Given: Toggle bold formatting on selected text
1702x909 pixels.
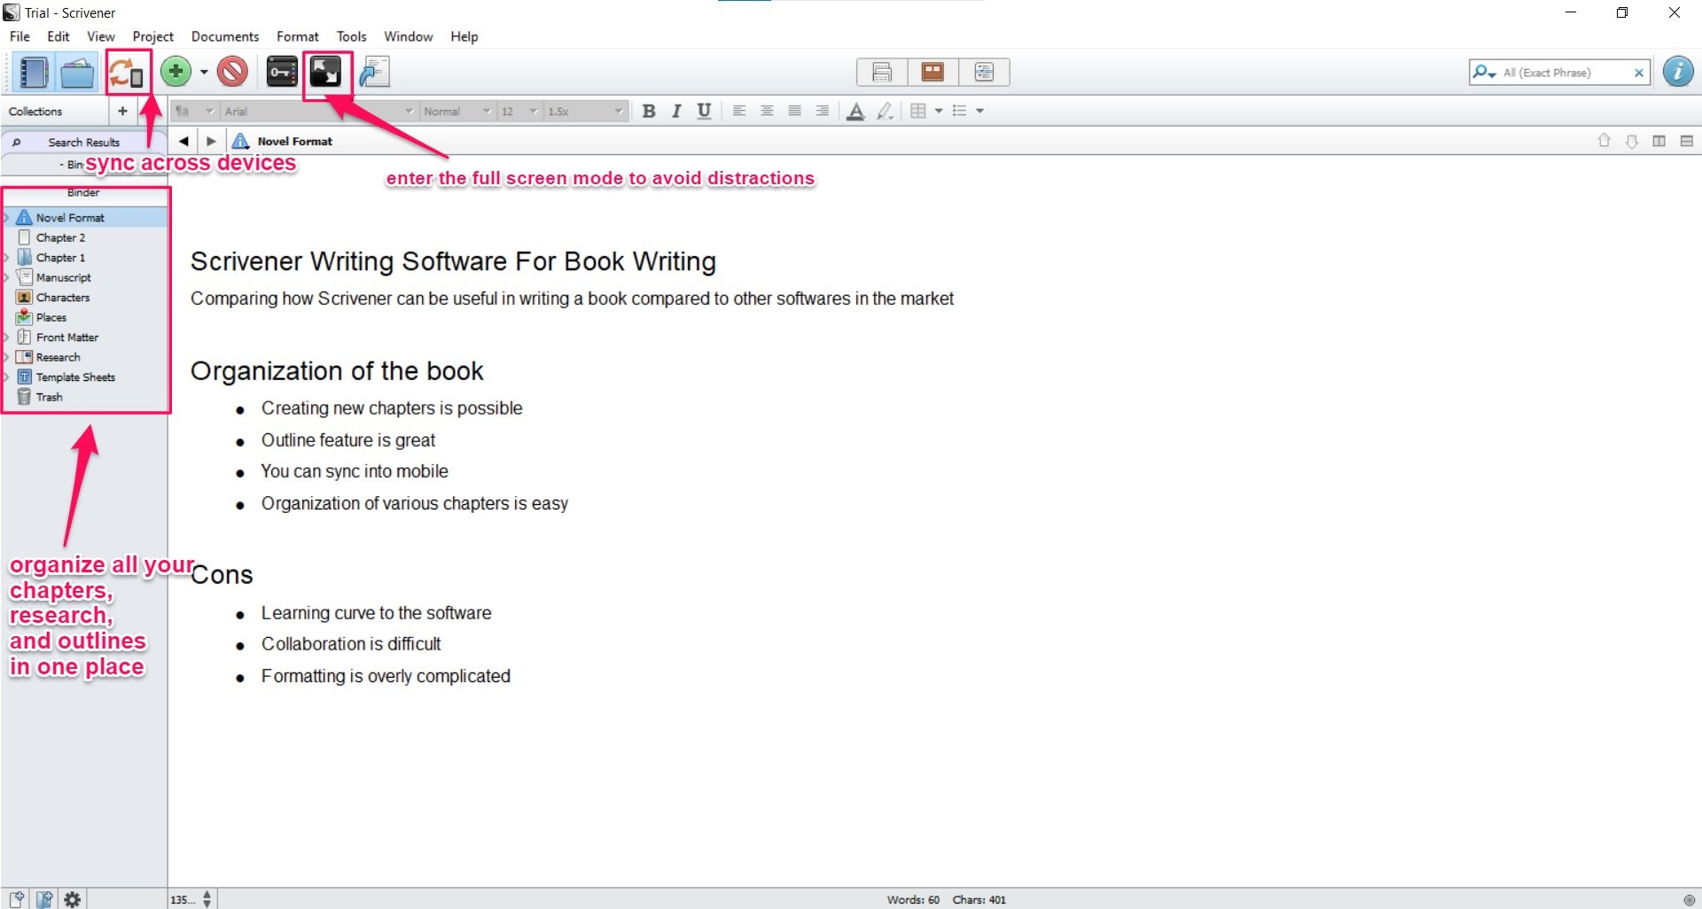Looking at the screenshot, I should click(x=649, y=111).
